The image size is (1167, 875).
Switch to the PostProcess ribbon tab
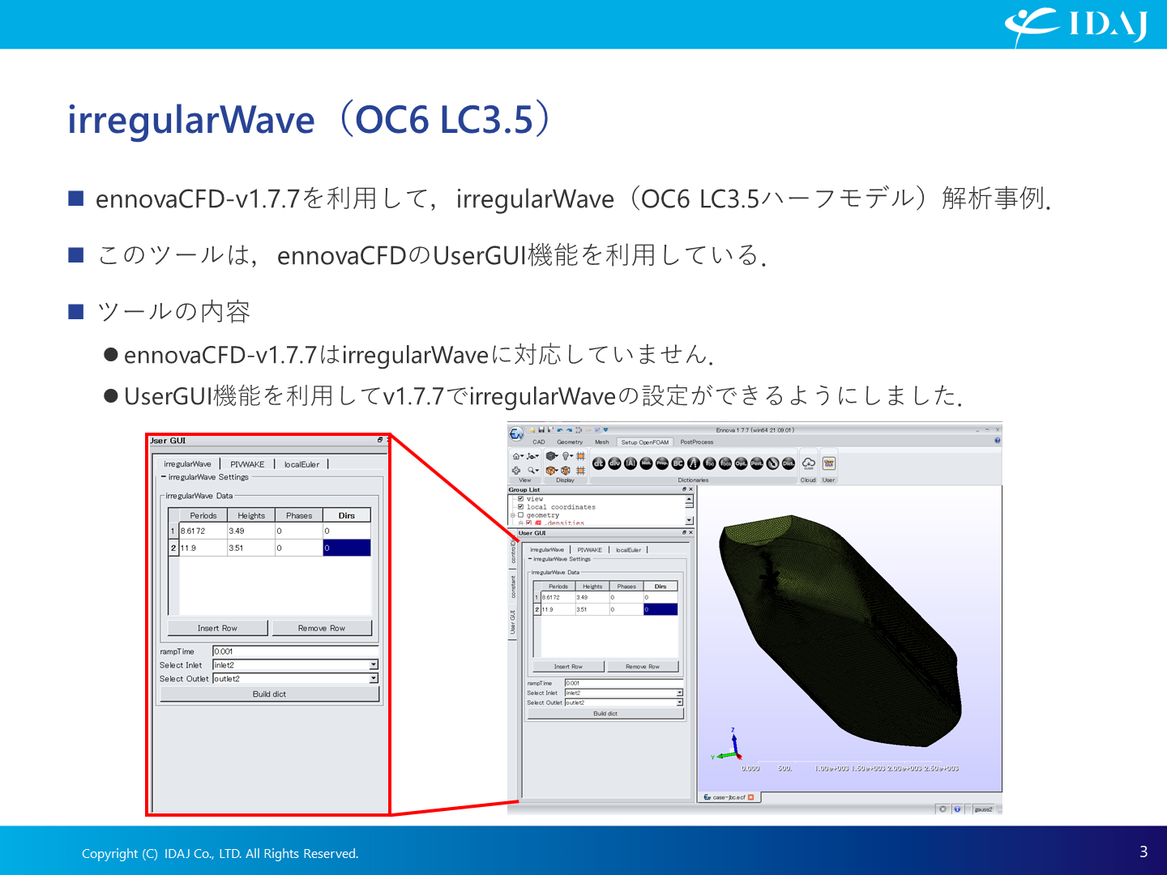point(697,442)
